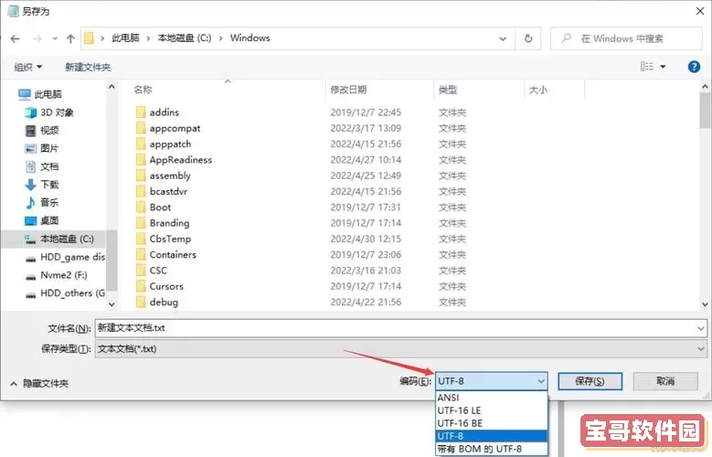Open recent locations dropdown arrow
The image size is (712, 457).
coord(55,39)
